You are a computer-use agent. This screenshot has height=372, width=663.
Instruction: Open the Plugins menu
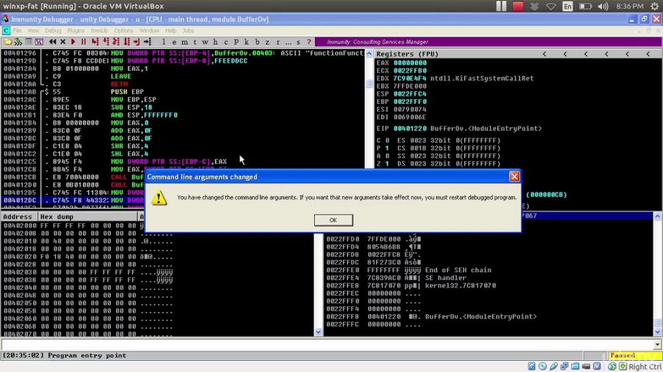point(76,30)
